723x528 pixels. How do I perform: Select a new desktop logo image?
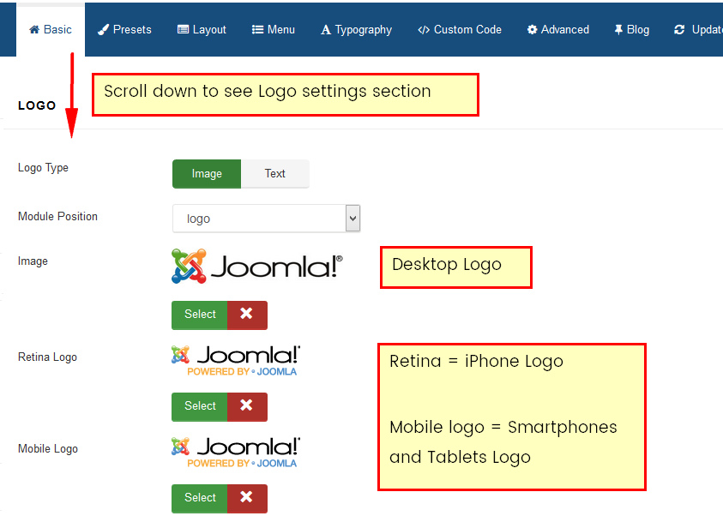coord(200,315)
